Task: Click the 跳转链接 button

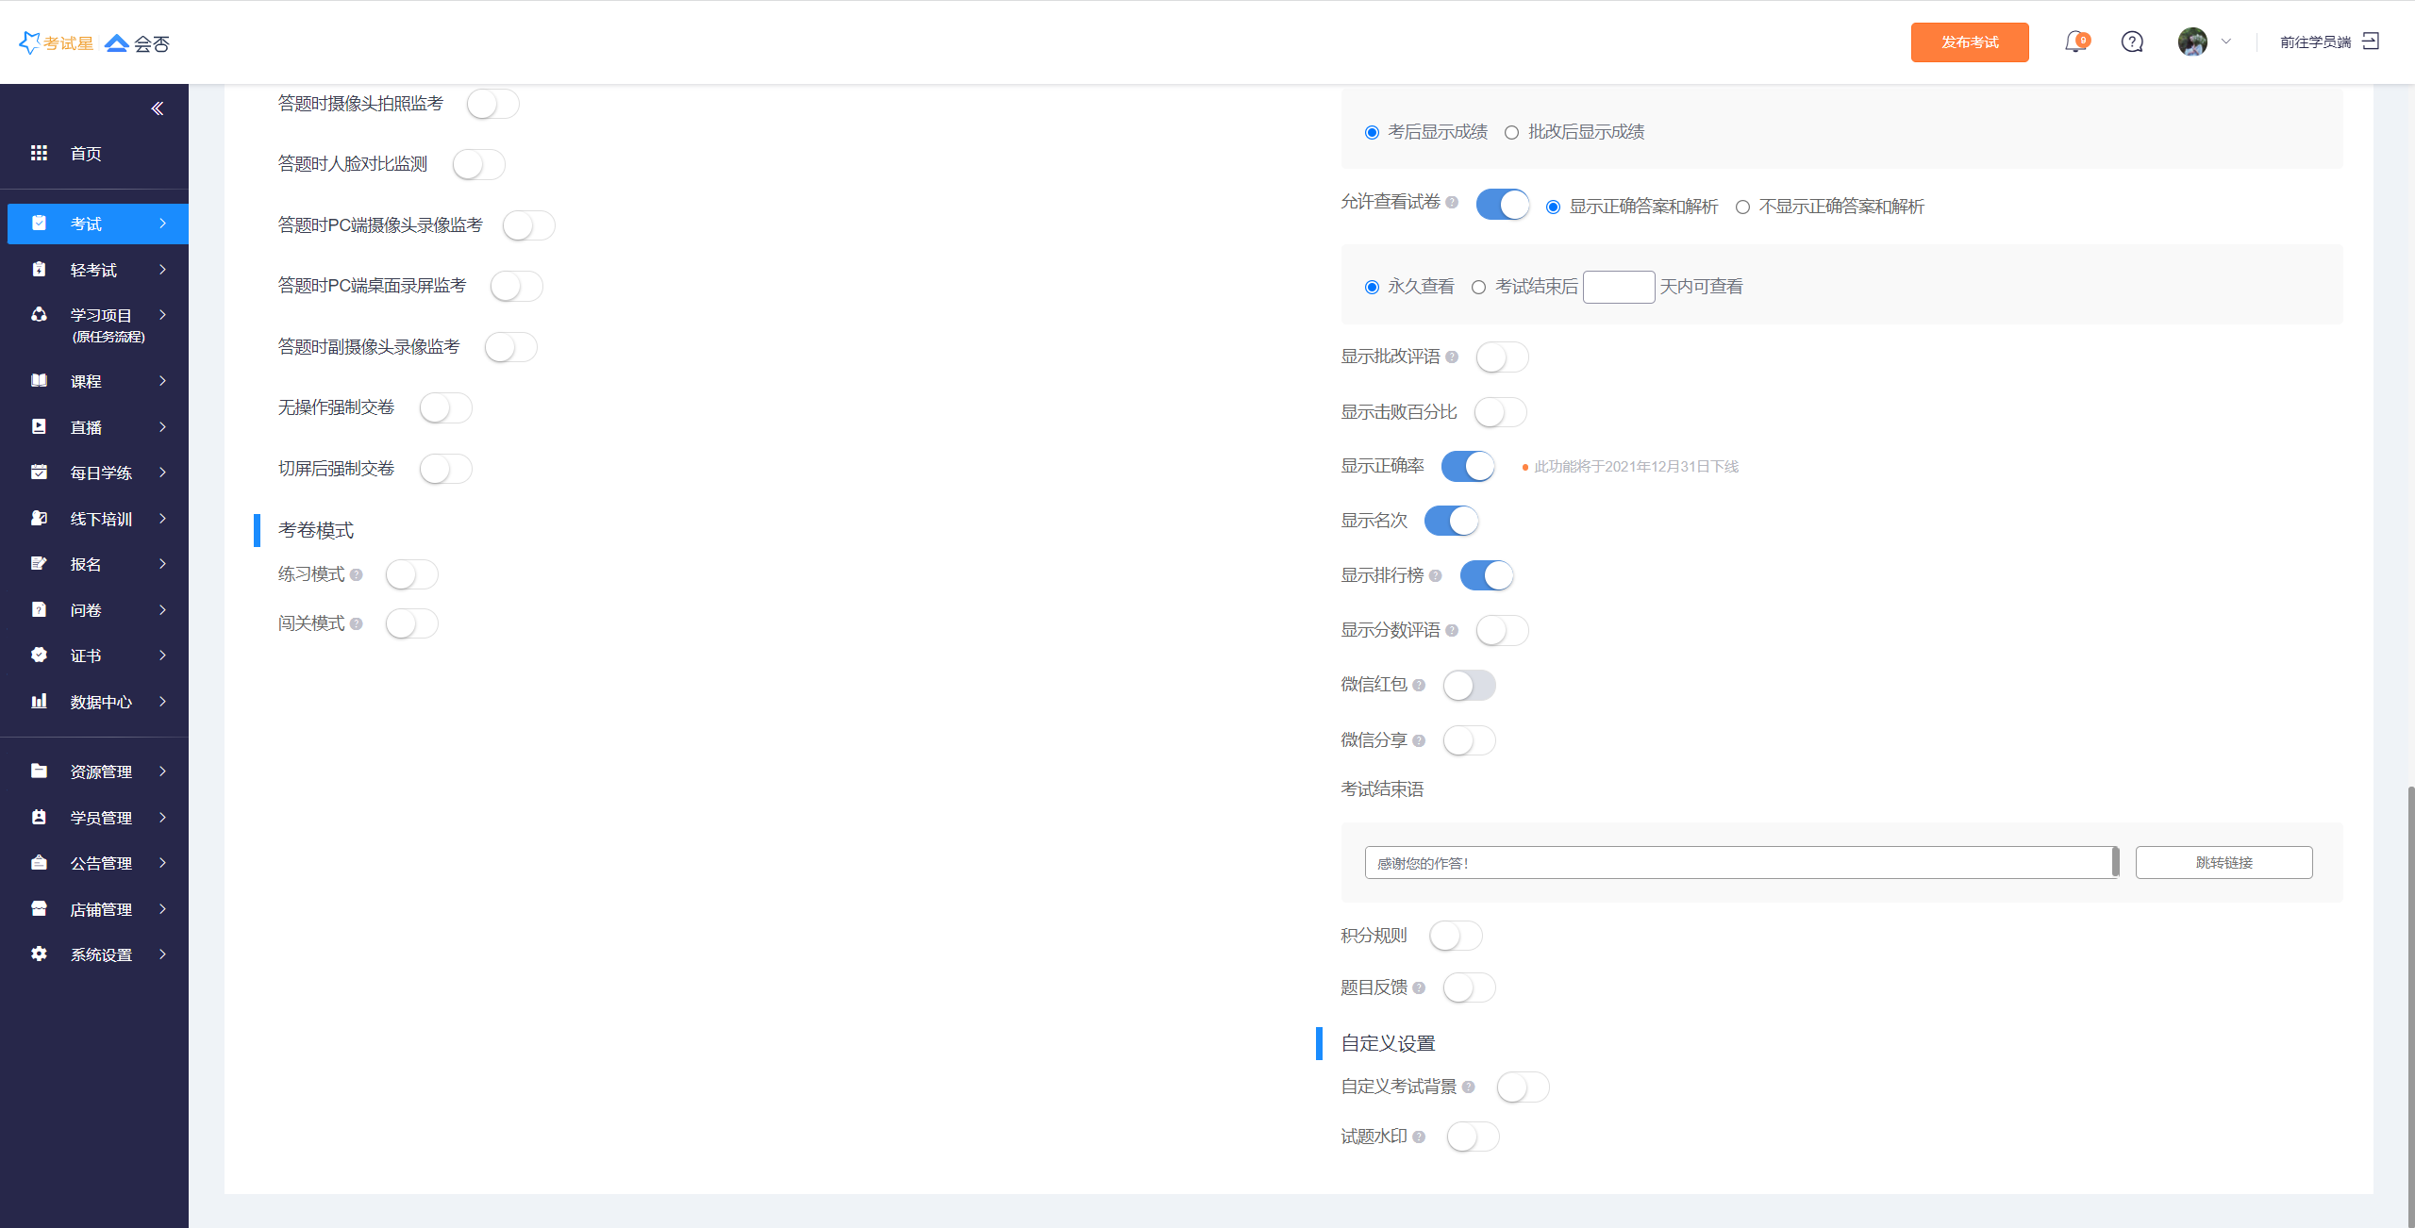Action: 2223,863
